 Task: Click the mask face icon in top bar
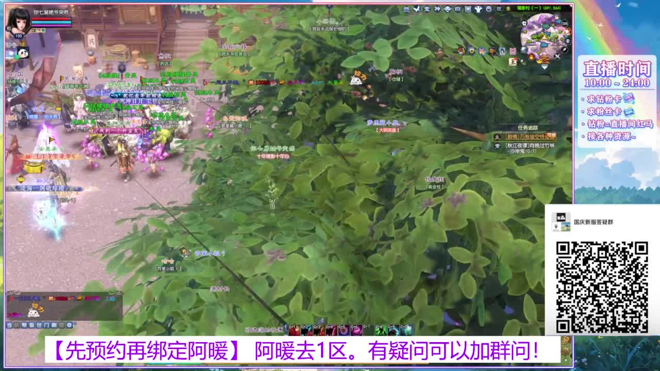tap(448, 9)
